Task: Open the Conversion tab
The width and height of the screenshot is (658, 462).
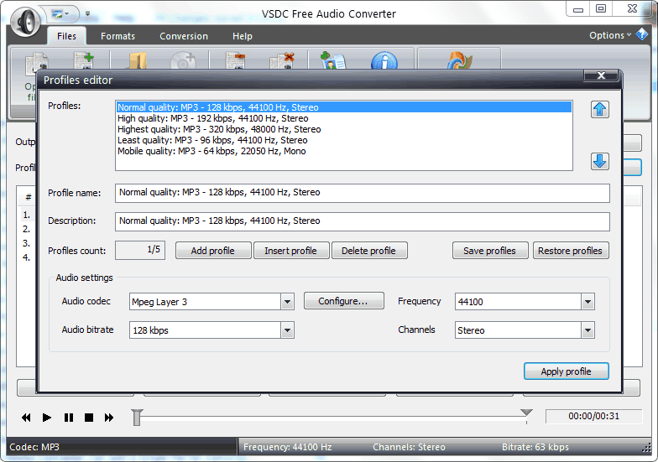Action: click(183, 36)
